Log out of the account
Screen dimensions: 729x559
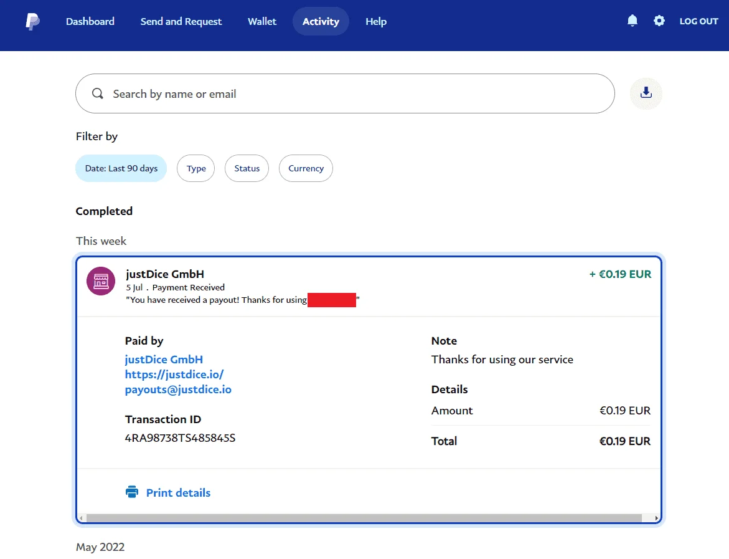coord(698,21)
